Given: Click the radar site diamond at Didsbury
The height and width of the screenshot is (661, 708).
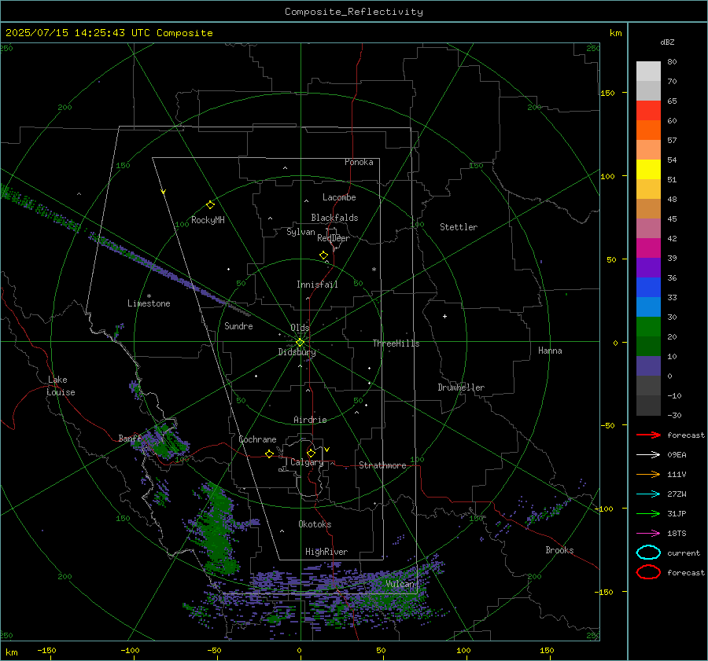Looking at the screenshot, I should click(x=300, y=343).
